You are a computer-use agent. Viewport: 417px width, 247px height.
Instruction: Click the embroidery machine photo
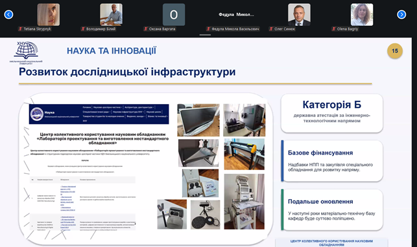(x=244, y=202)
